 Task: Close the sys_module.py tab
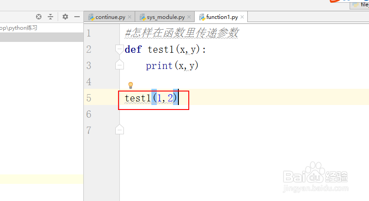point(189,17)
